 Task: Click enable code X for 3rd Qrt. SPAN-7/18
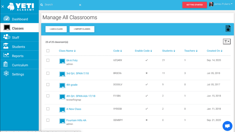pyautogui.click(x=146, y=73)
